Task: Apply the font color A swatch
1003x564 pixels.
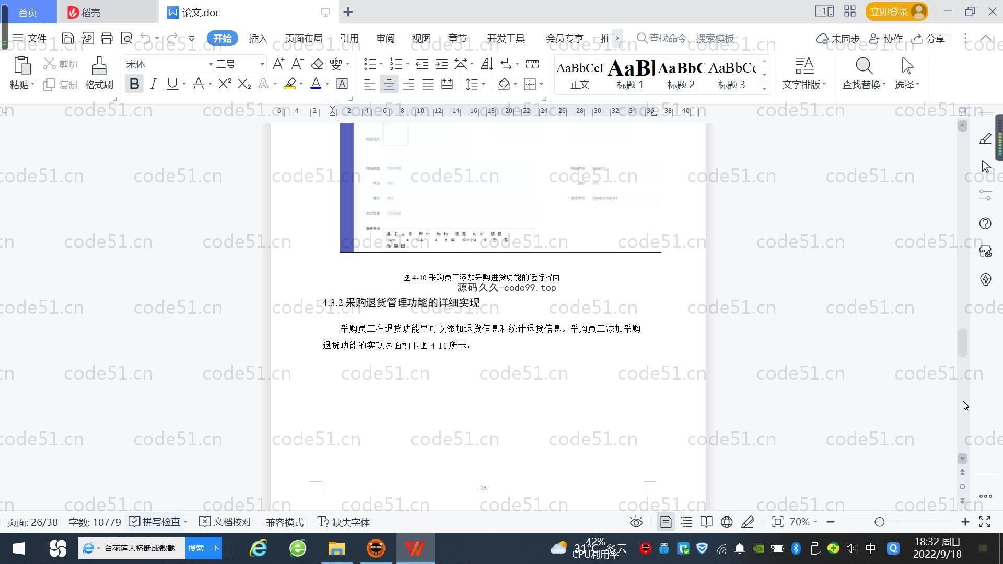Action: [x=316, y=84]
